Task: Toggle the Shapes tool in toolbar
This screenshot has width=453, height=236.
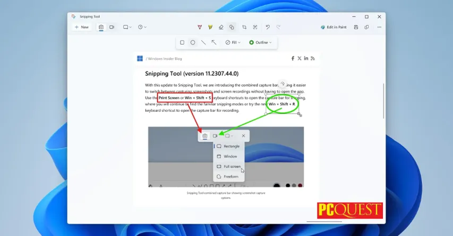Action: [232, 27]
